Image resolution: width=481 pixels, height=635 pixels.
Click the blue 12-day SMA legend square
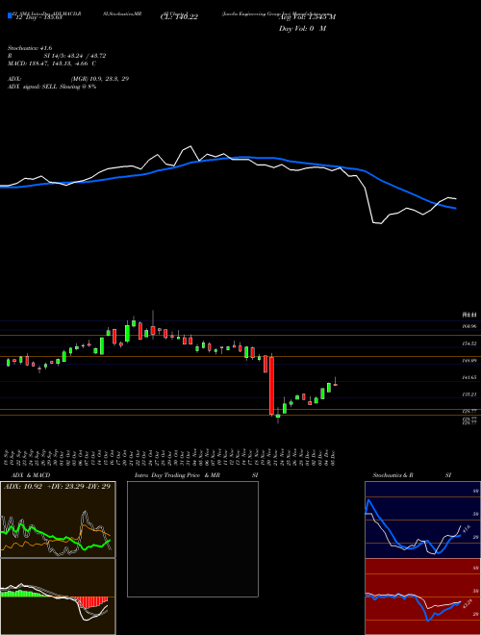coord(11,16)
